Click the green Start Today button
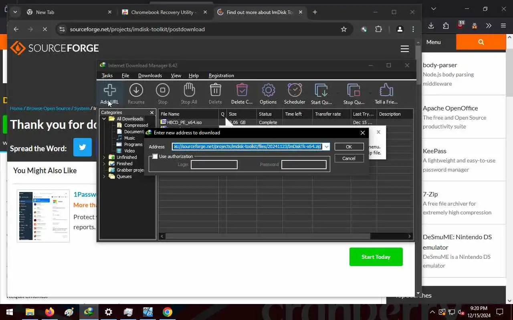 pos(376,257)
